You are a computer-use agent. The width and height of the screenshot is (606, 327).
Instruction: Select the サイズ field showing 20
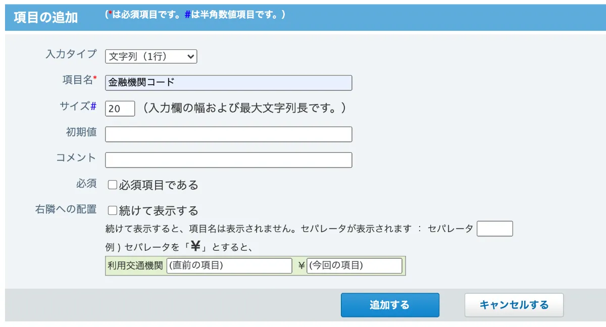(x=120, y=108)
